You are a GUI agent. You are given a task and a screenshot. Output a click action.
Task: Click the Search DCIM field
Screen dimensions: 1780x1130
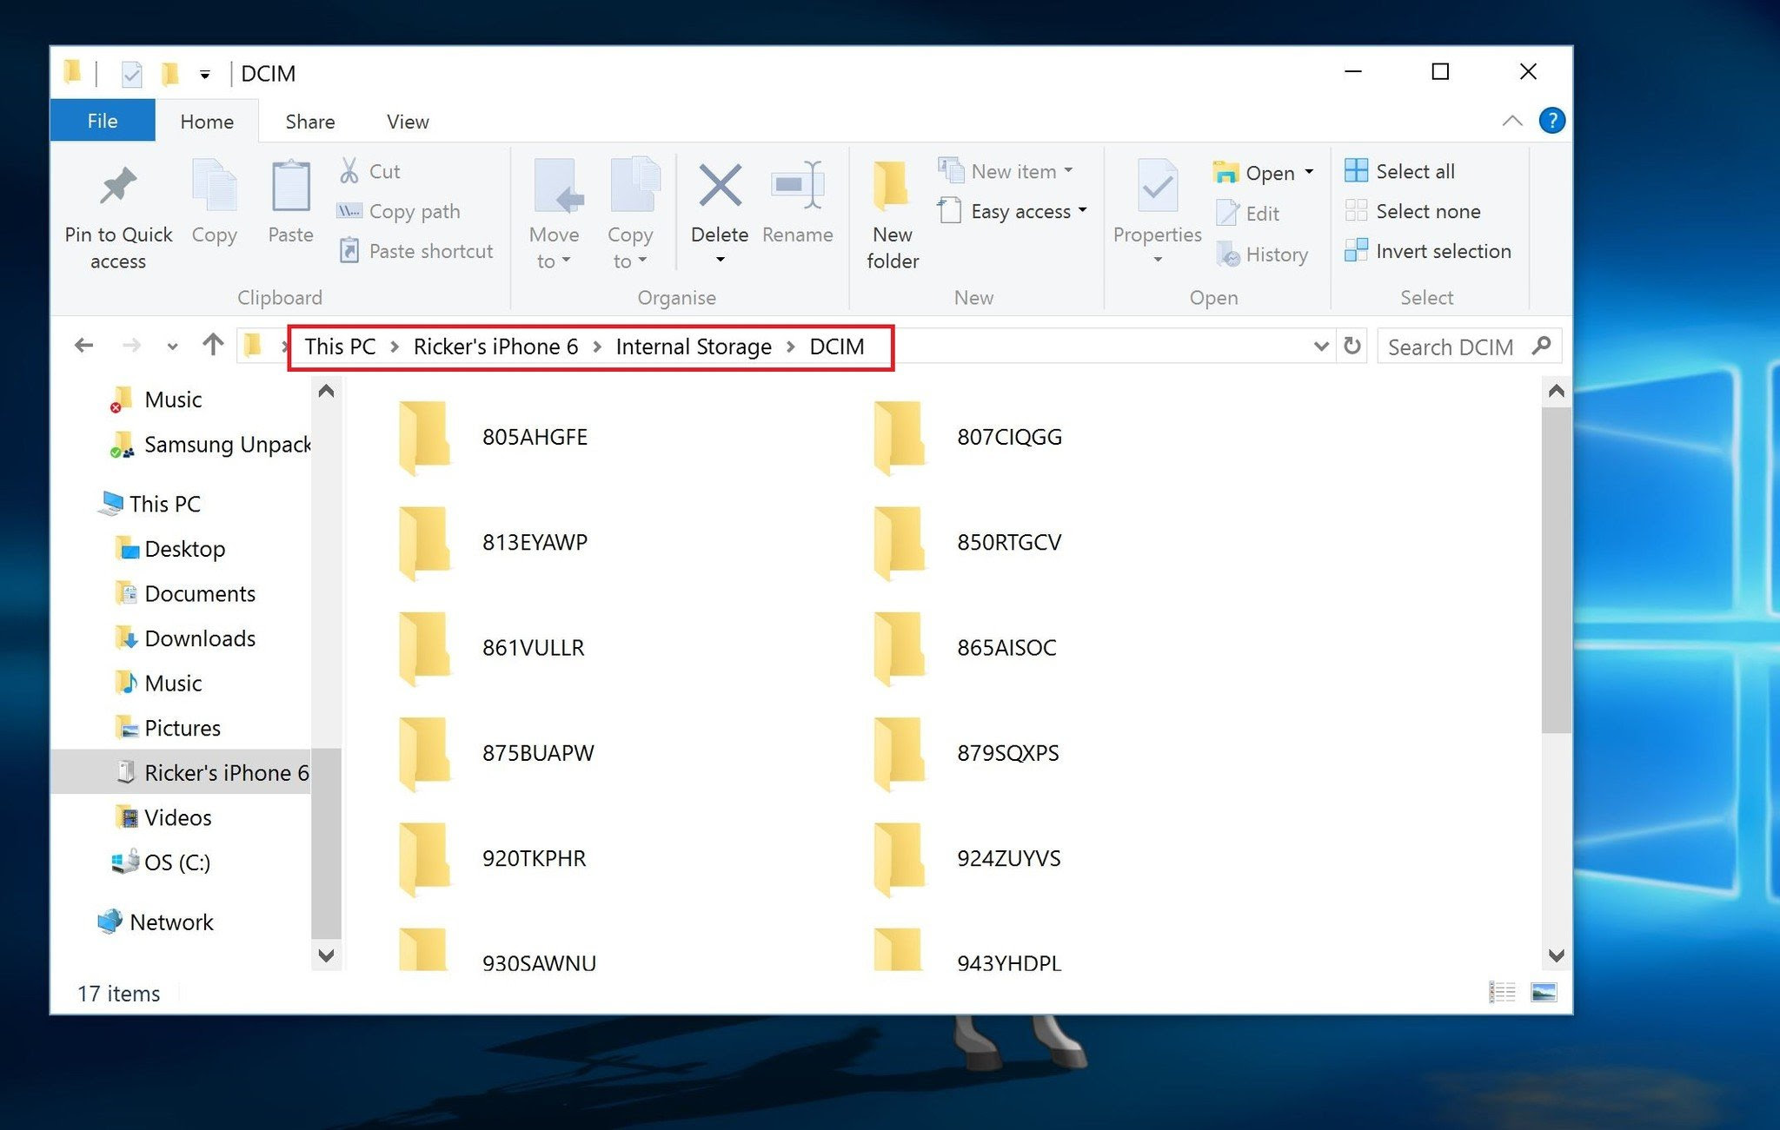coord(1450,347)
